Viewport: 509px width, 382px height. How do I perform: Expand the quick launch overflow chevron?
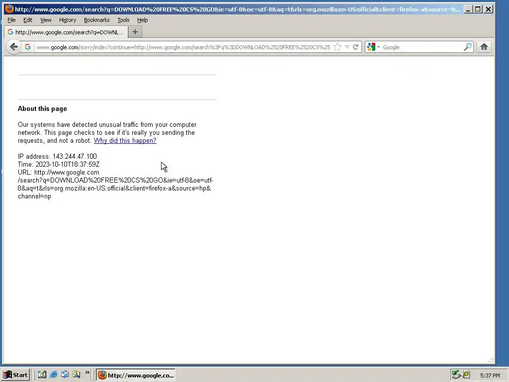pyautogui.click(x=87, y=373)
